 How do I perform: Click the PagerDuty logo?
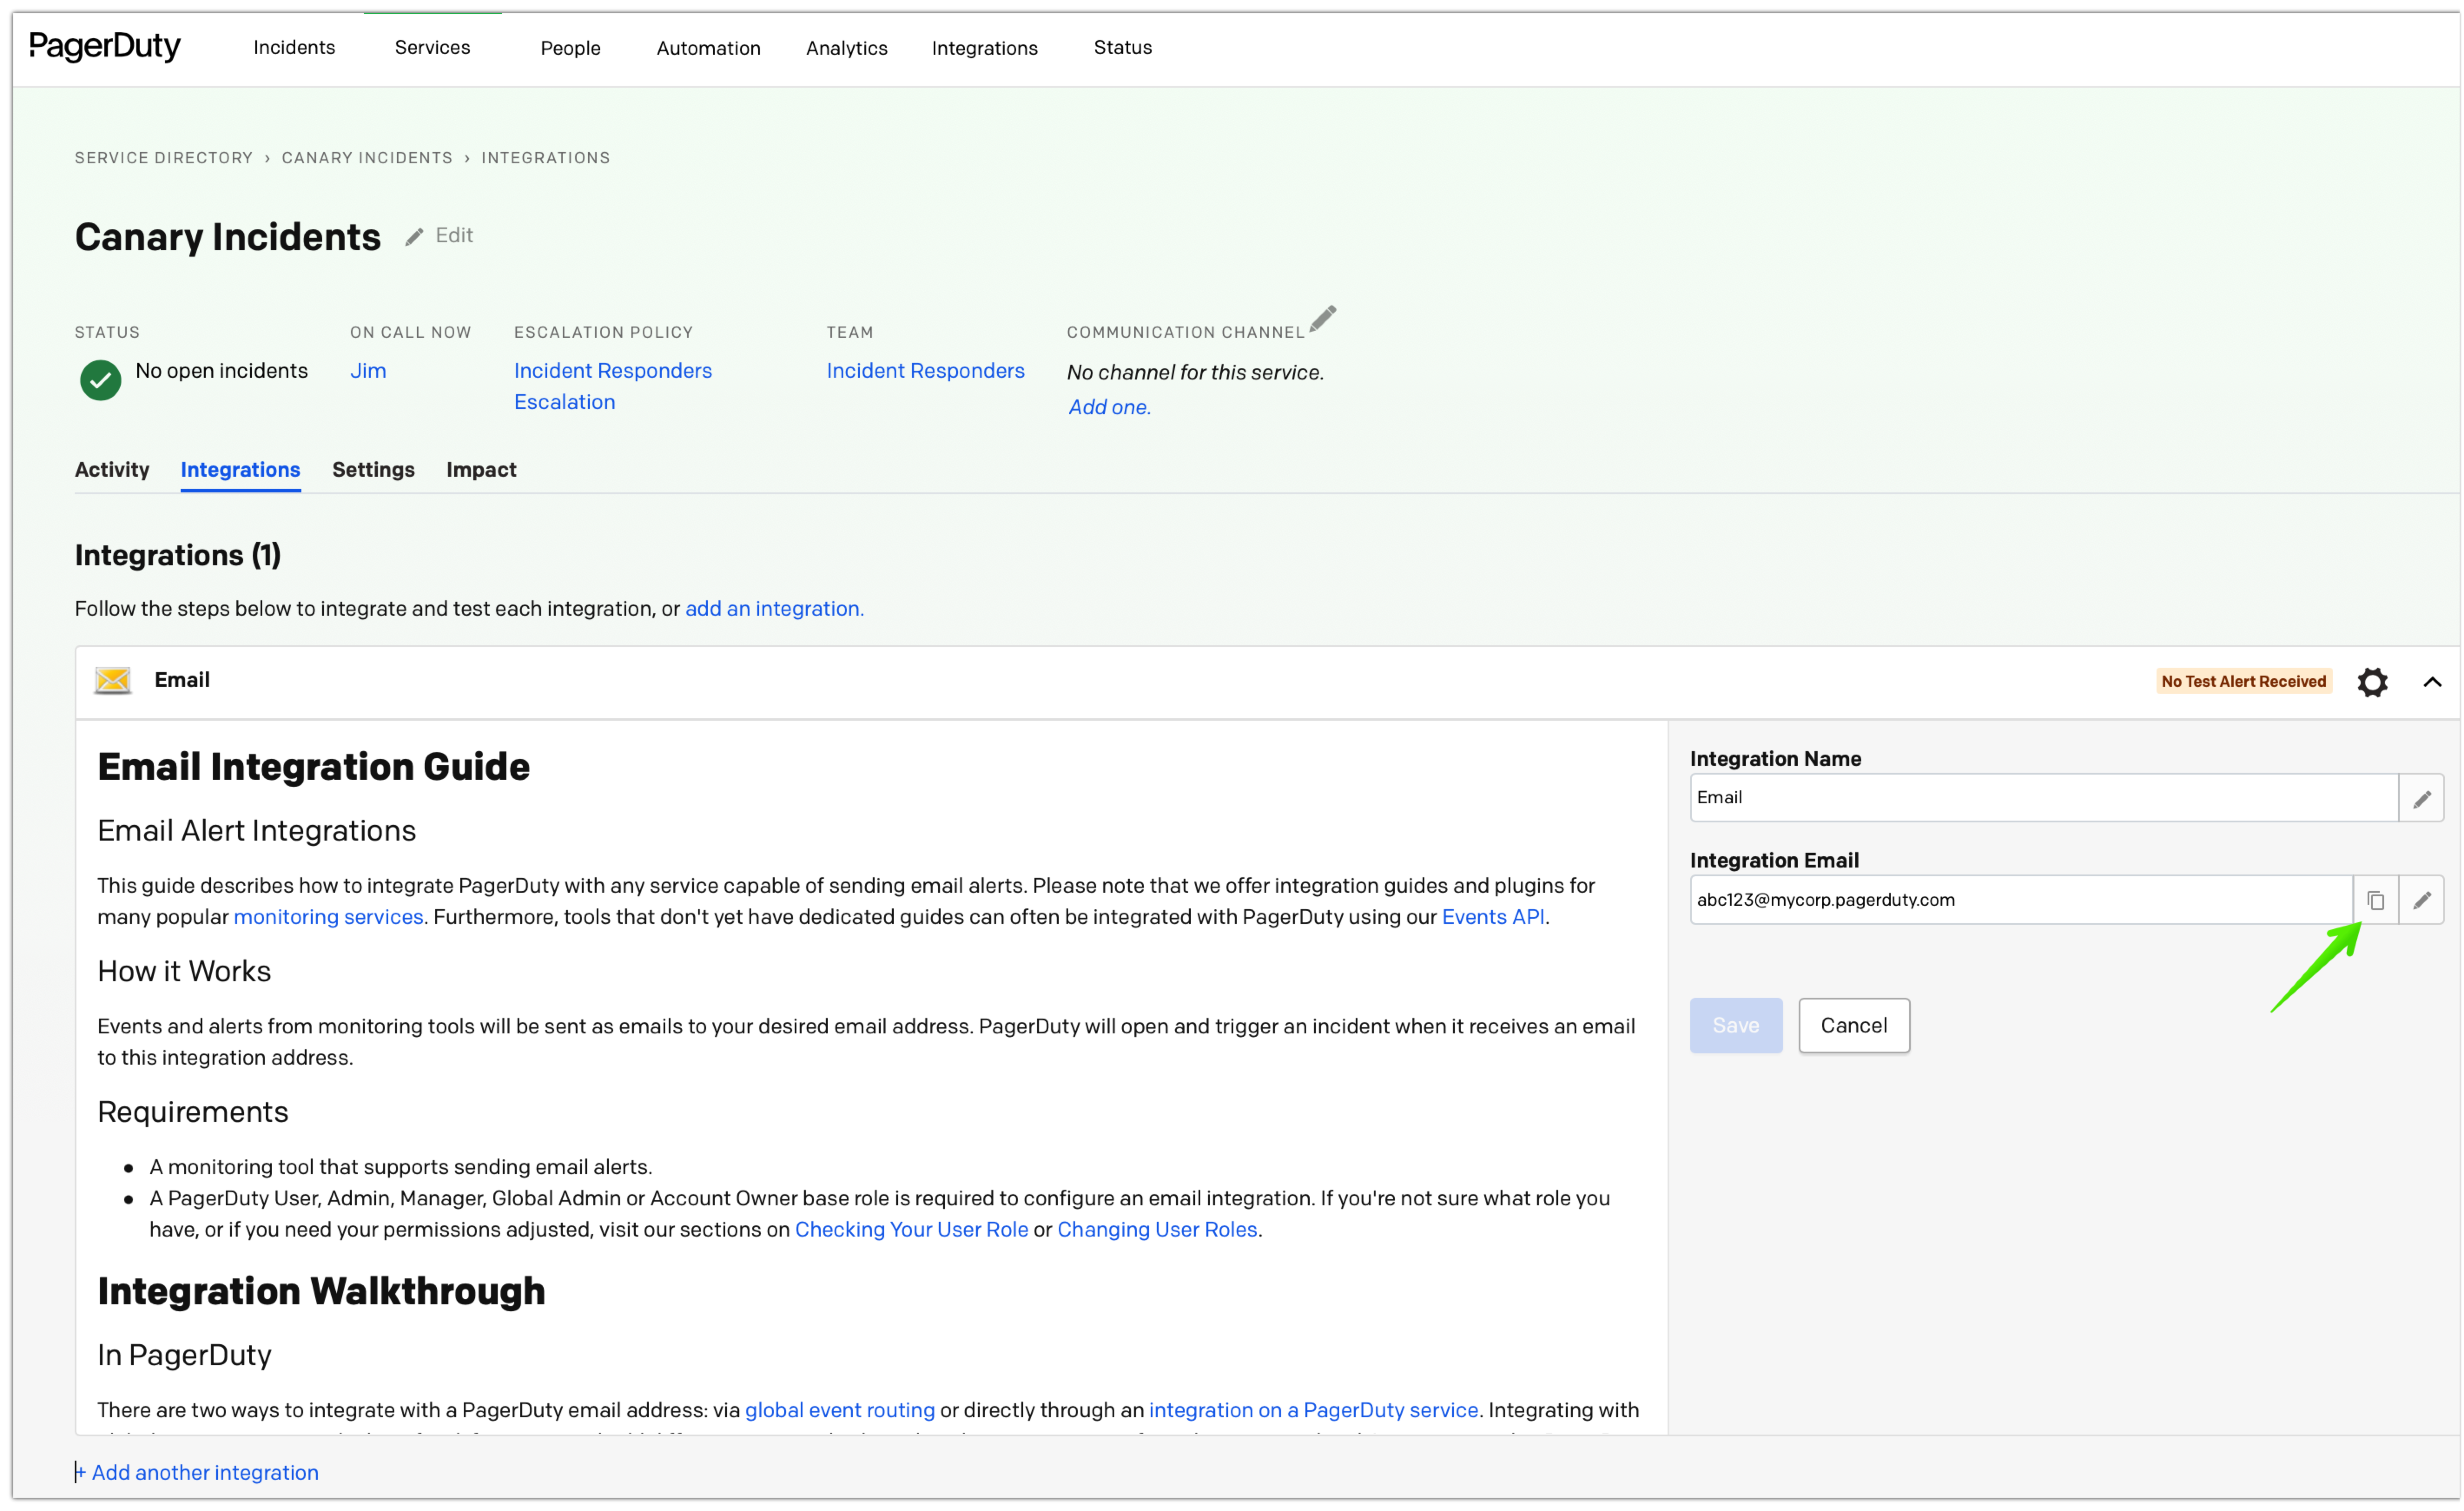pos(105,46)
